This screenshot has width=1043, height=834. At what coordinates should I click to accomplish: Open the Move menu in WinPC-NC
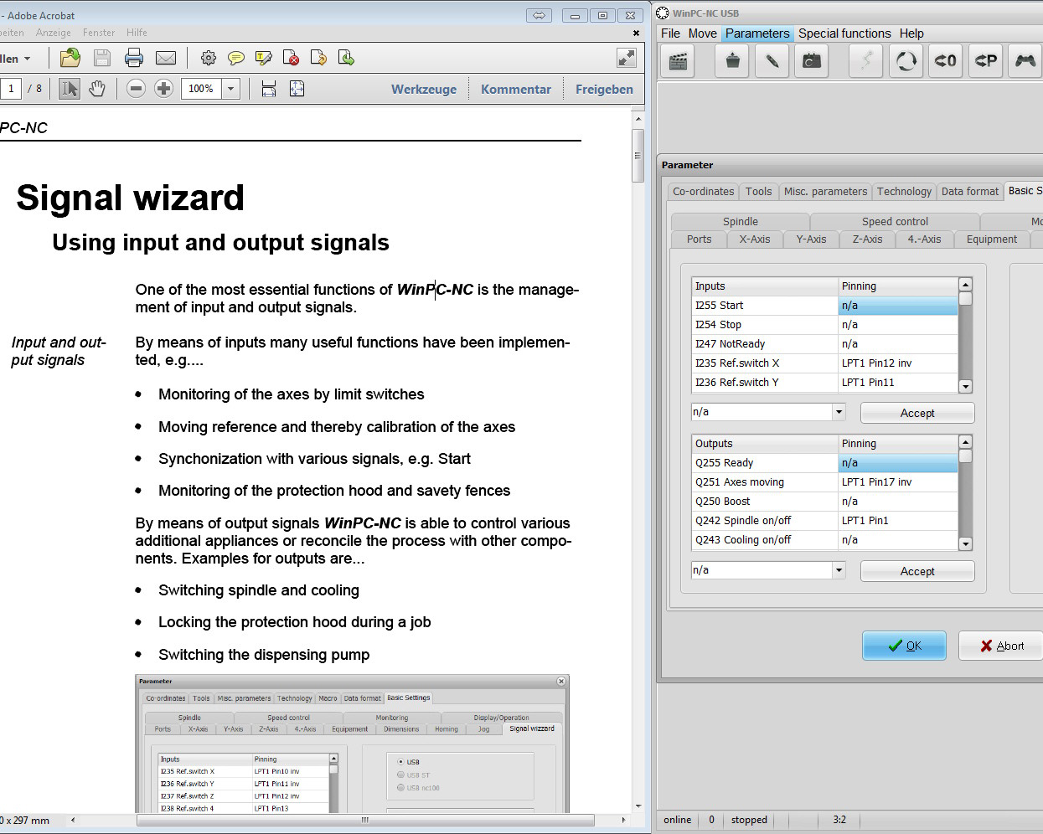coord(702,33)
